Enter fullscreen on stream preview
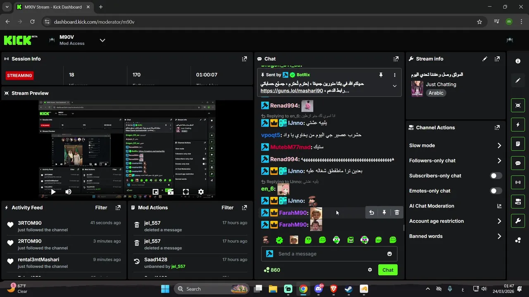The height and width of the screenshot is (297, 529). tap(186, 192)
